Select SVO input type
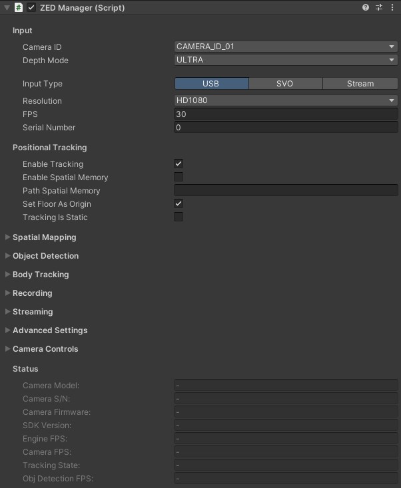The image size is (401, 488). point(285,84)
